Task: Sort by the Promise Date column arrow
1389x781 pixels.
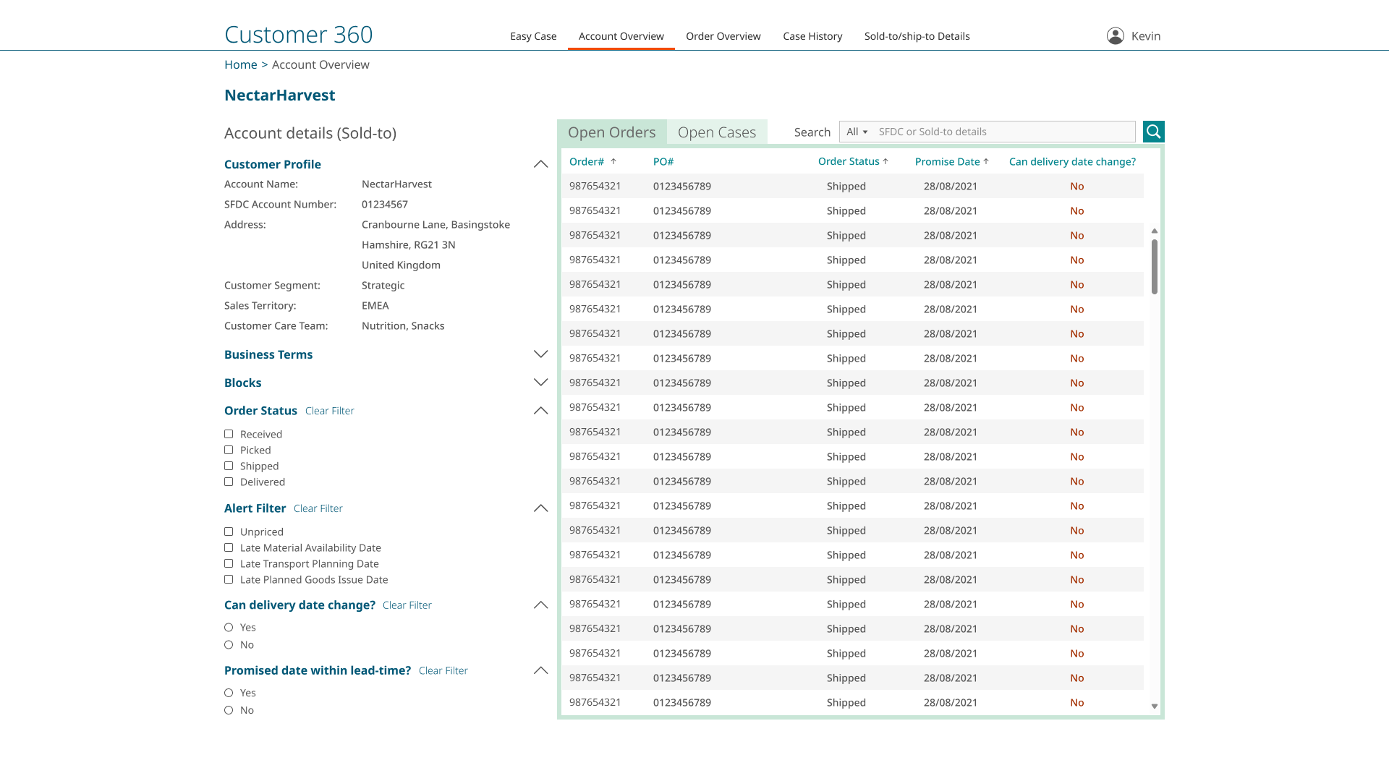Action: pos(987,161)
